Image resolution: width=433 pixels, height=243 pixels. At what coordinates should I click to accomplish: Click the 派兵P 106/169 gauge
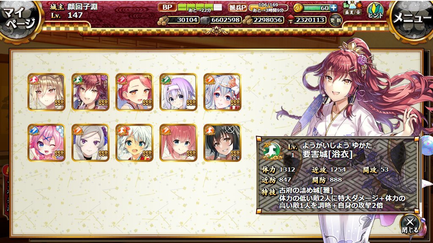coord(268,8)
